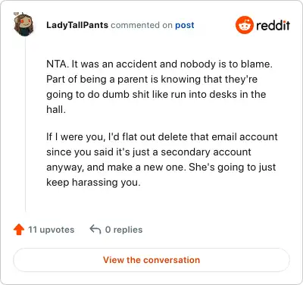Click the single-word line "hall."
The width and height of the screenshot is (303, 285).
(x=56, y=109)
